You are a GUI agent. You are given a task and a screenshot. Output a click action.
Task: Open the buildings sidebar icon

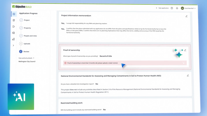pyautogui.click(x=13, y=39)
